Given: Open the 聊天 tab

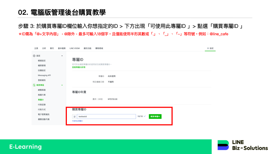Looking at the screenshot, I should 52,48.
